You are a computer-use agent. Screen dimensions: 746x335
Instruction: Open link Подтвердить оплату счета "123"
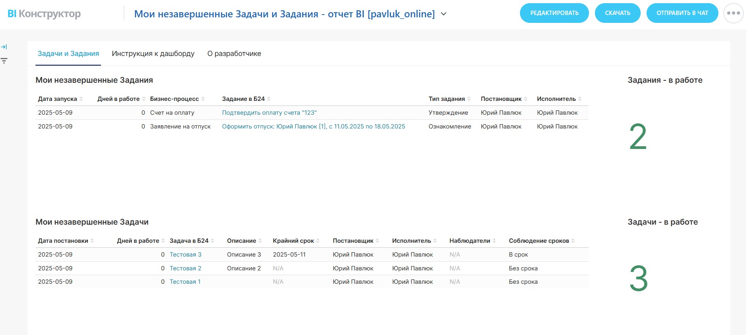tap(269, 113)
